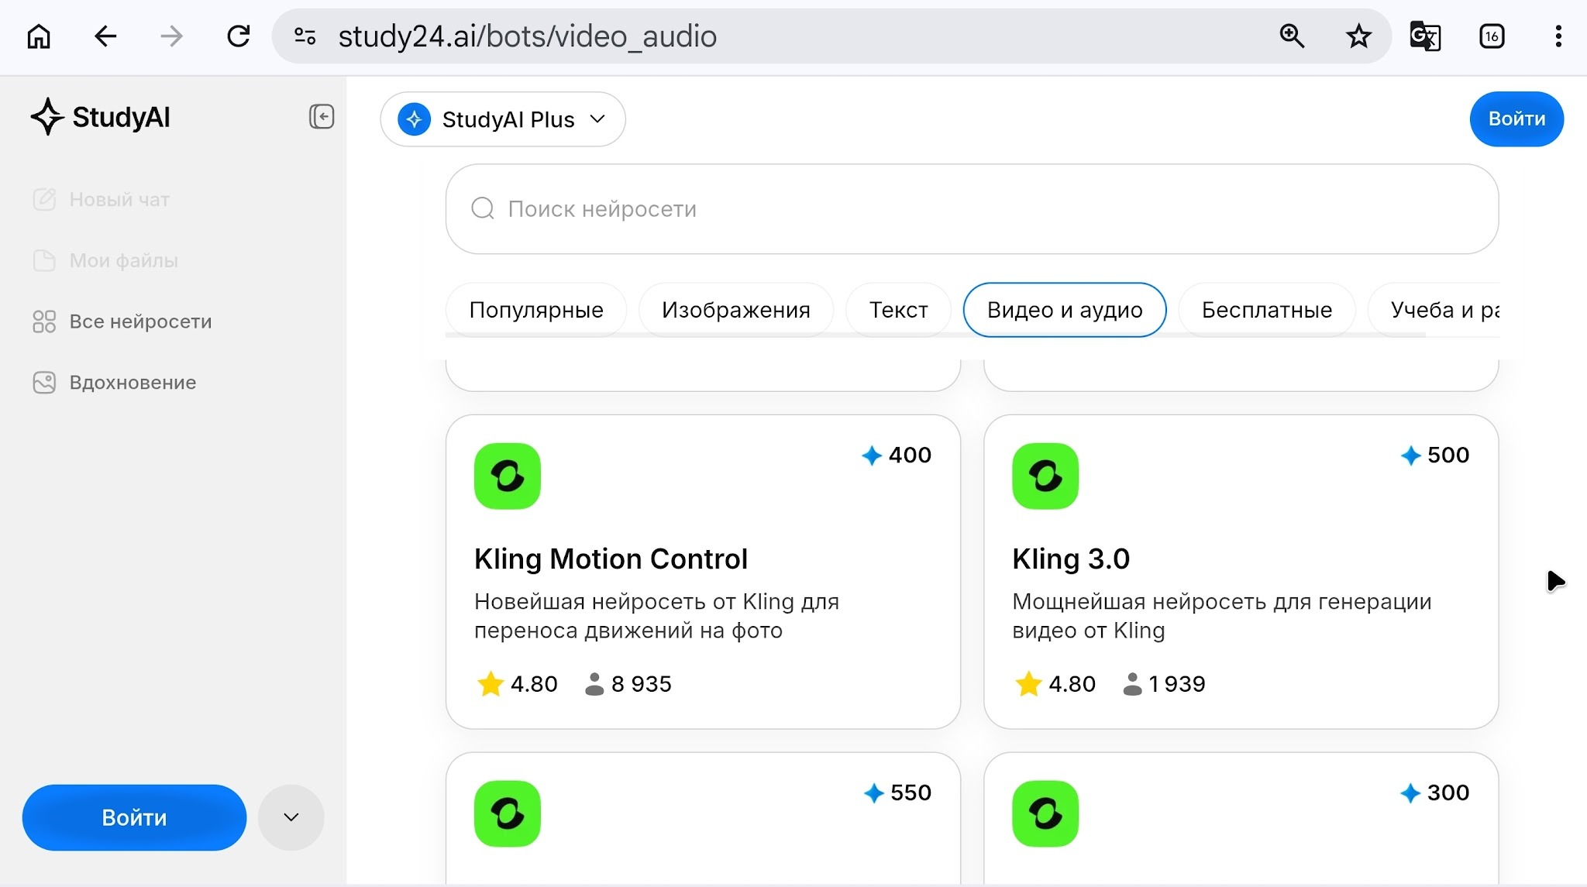Viewport: 1587px width, 887px height.
Task: Click the StudyAI logo
Action: coord(100,117)
